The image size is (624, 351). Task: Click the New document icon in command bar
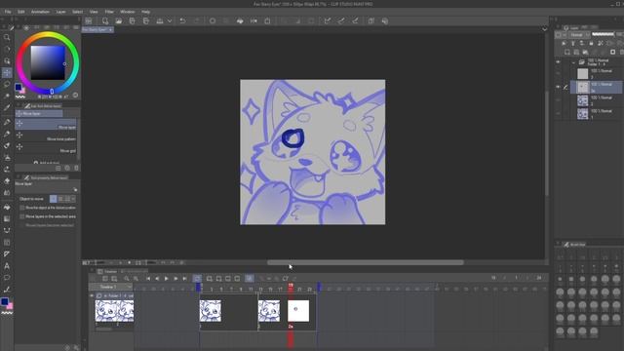click(x=105, y=21)
